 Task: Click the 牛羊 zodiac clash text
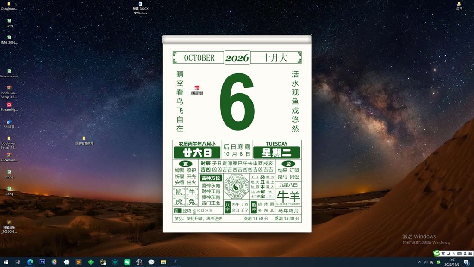point(288,196)
